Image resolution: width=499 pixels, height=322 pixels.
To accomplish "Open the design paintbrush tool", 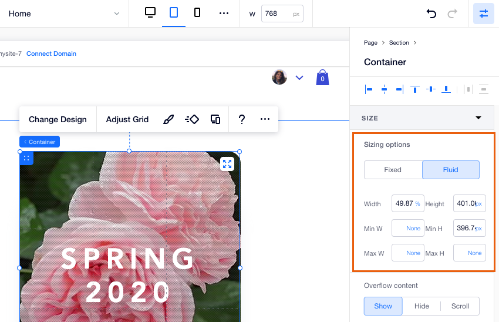I will (x=168, y=119).
